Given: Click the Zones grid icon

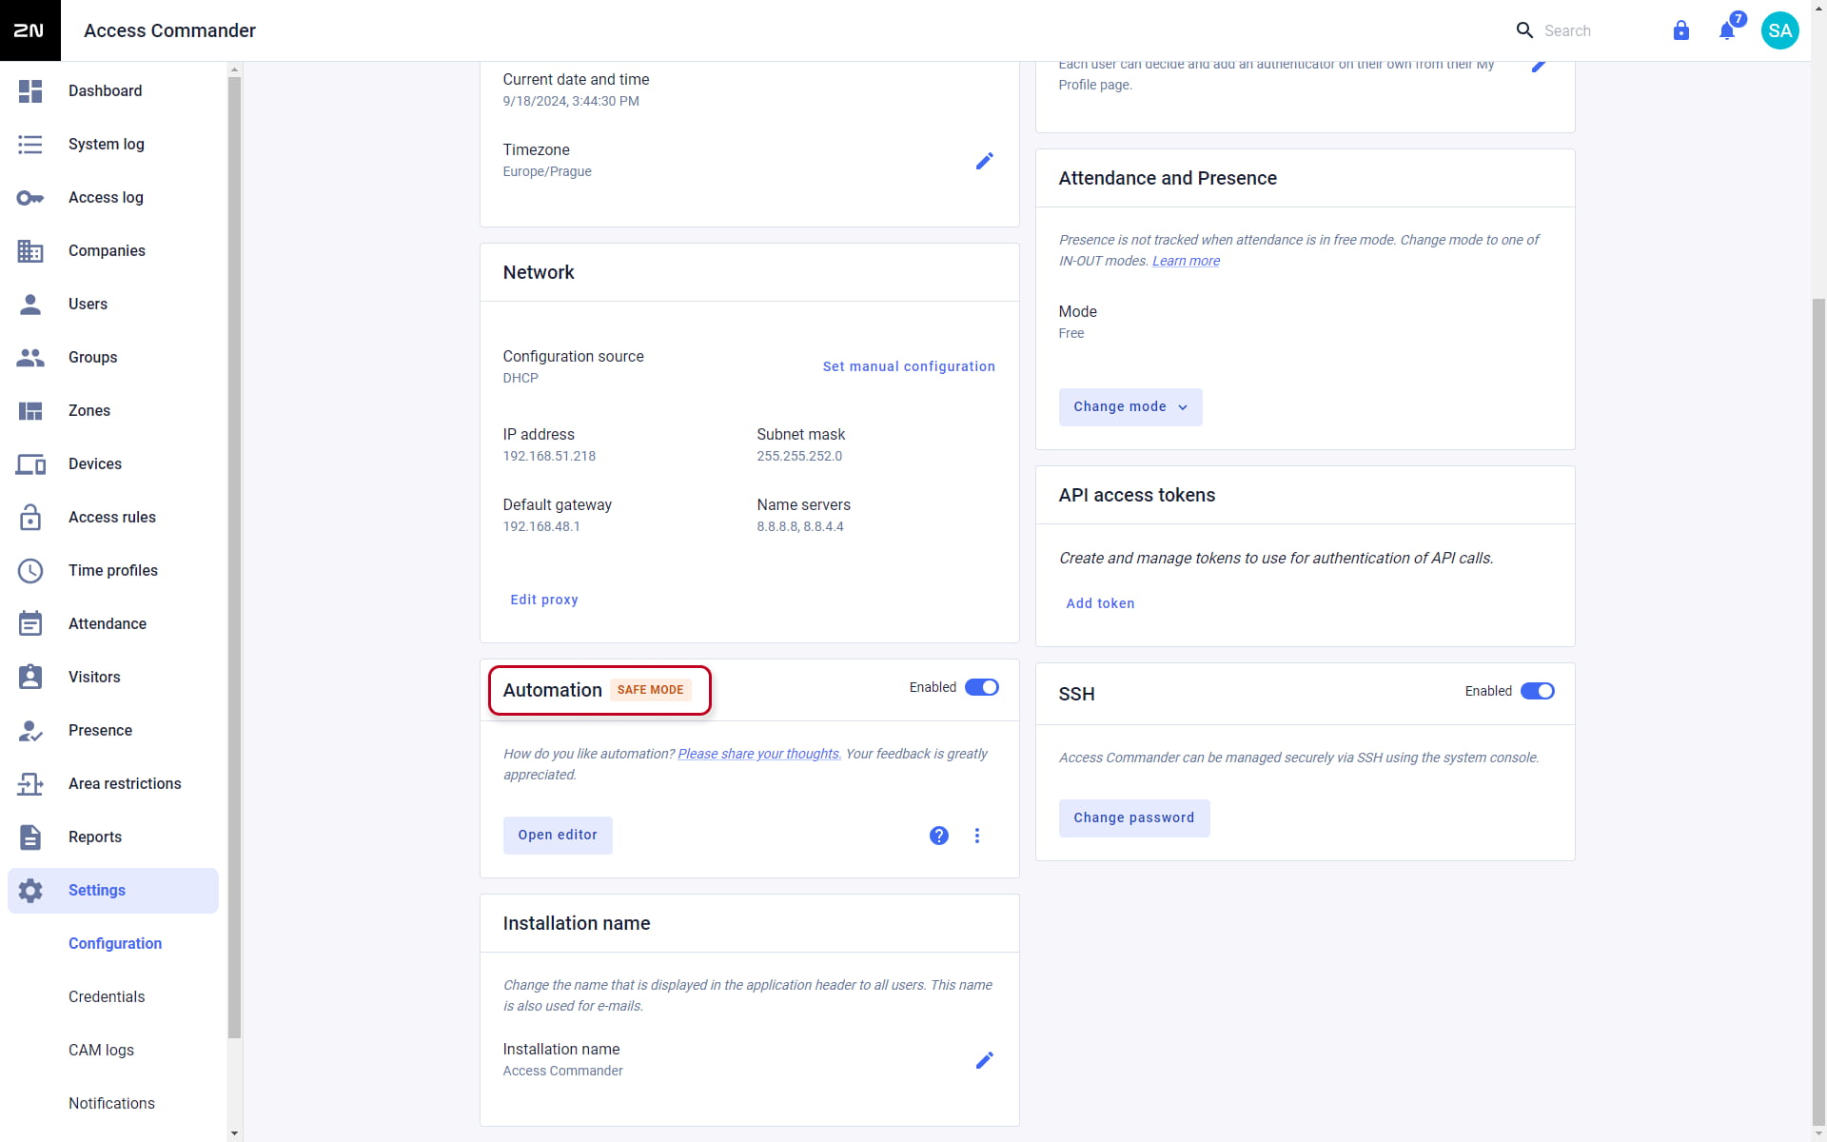Looking at the screenshot, I should (x=30, y=411).
